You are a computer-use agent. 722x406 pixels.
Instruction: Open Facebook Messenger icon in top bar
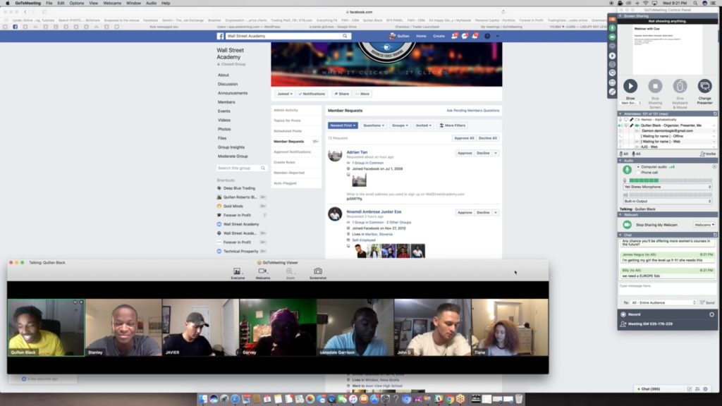465,36
